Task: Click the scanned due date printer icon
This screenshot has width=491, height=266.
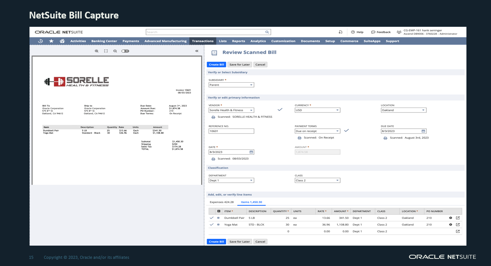Action: [x=386, y=138]
